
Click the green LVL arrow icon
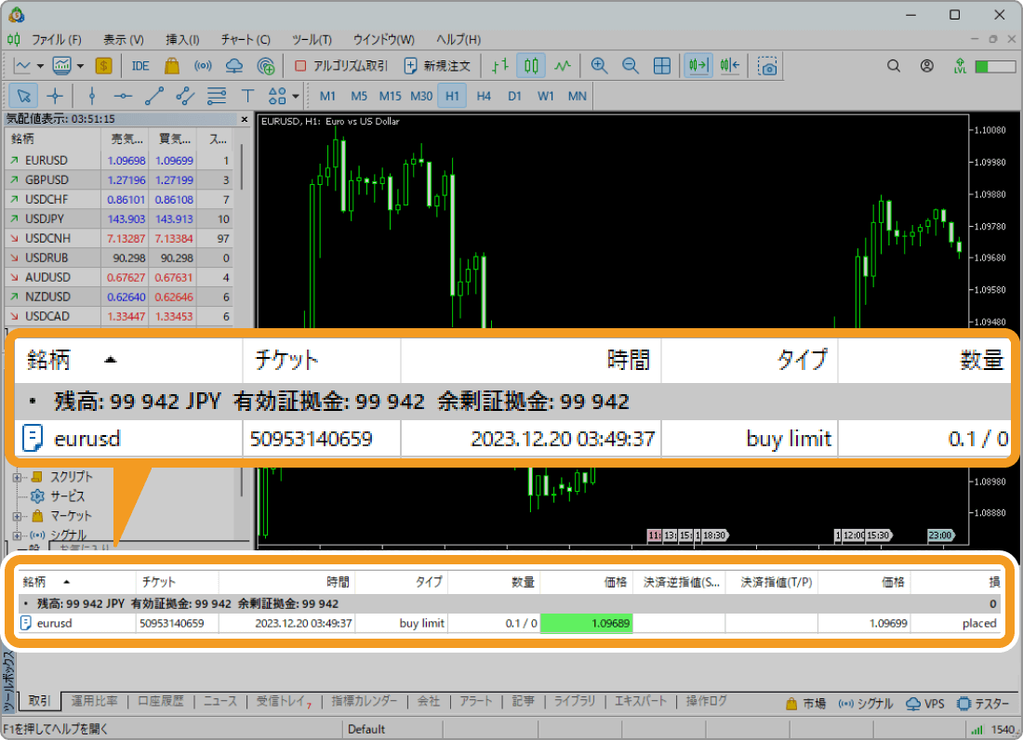(960, 66)
